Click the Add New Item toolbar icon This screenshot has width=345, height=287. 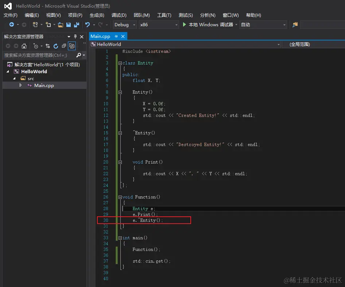click(48, 25)
